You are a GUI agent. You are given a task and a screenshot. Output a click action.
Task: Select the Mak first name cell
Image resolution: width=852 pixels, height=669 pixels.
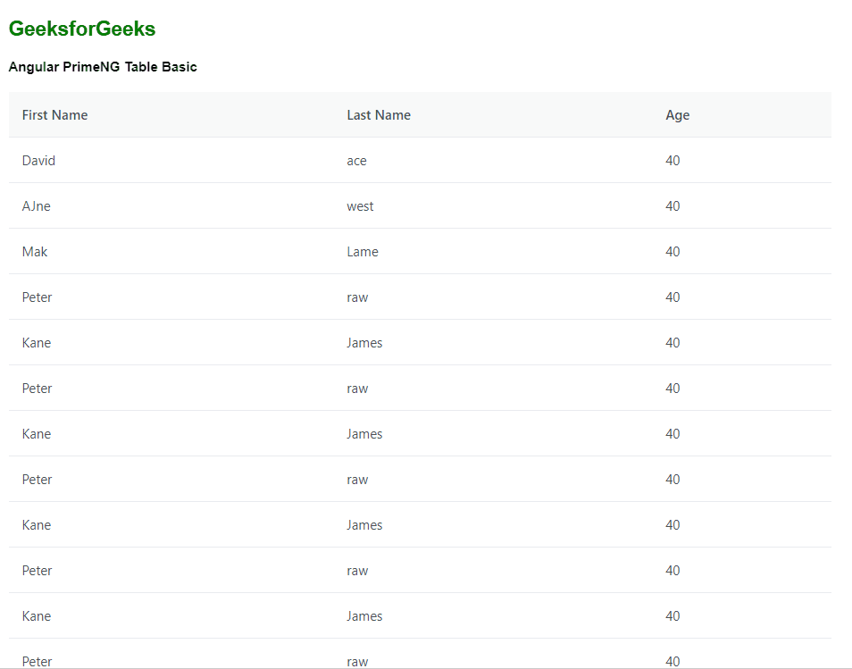(x=35, y=252)
